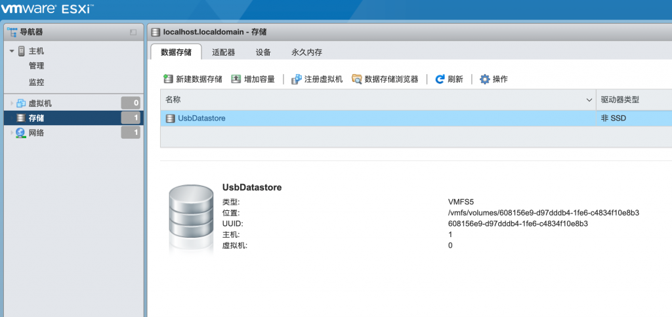Screen dimensions: 672x317
Task: Click the UsbDatastore row disk icon
Action: (x=170, y=119)
